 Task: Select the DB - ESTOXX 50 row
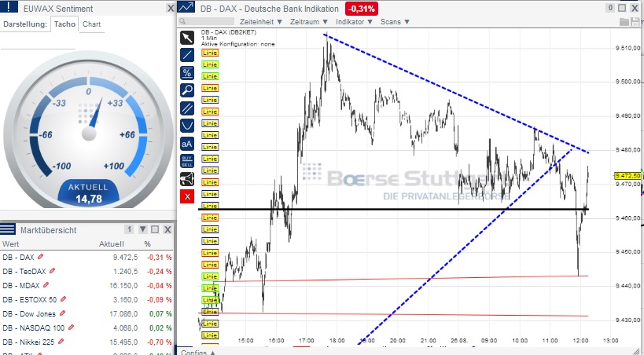(x=86, y=299)
